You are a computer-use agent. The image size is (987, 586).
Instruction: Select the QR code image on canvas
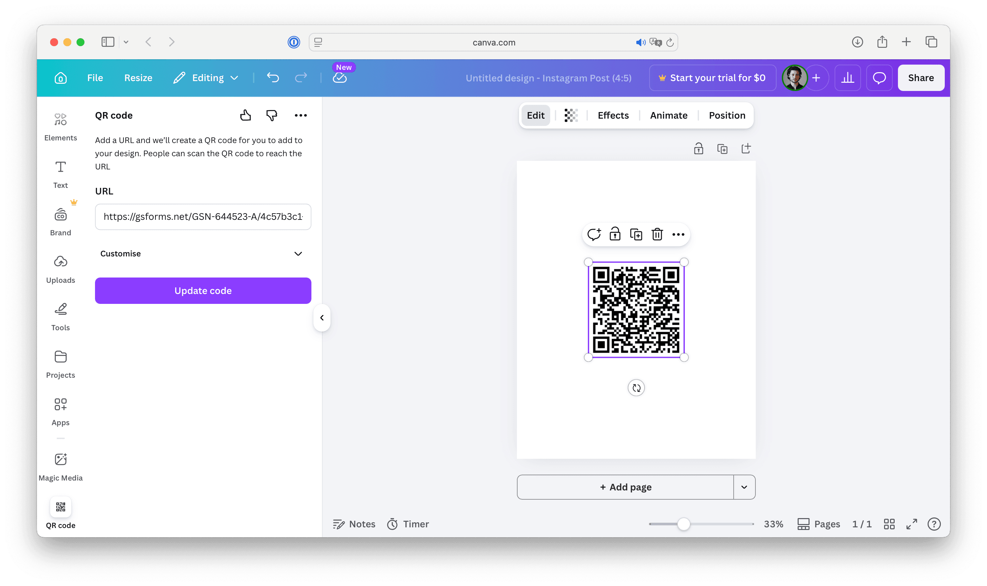[x=636, y=310]
